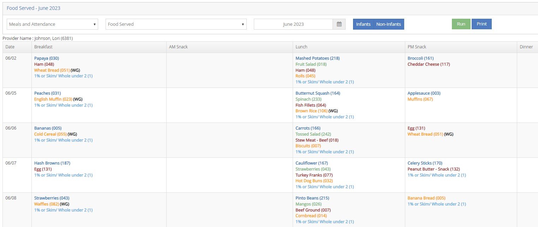
Task: Select the Lunch column header
Action: click(301, 47)
